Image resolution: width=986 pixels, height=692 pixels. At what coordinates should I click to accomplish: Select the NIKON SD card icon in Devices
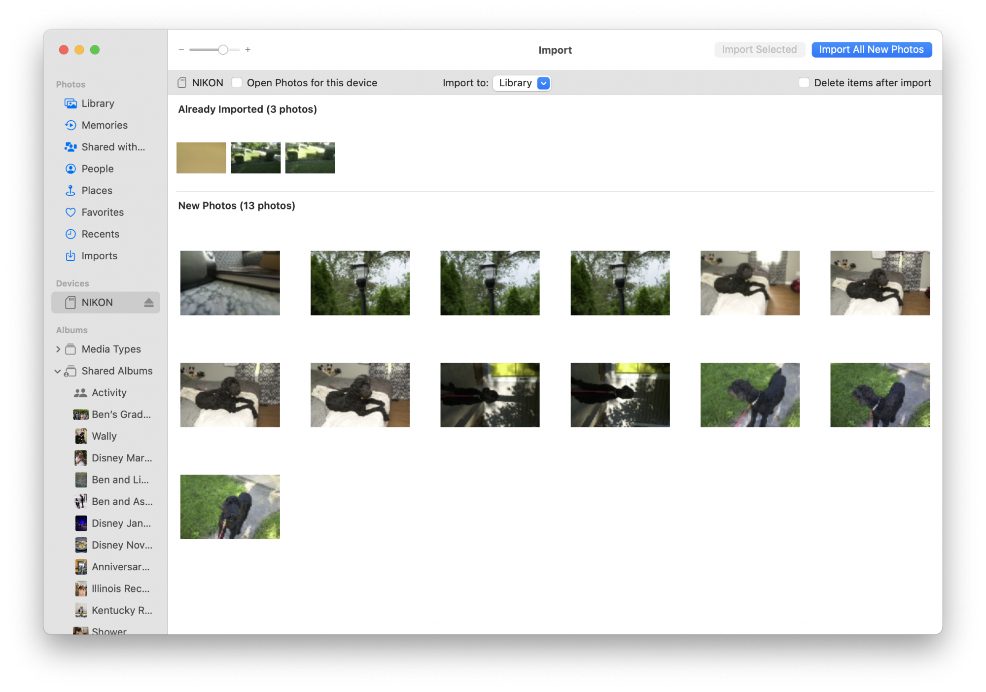coord(70,303)
